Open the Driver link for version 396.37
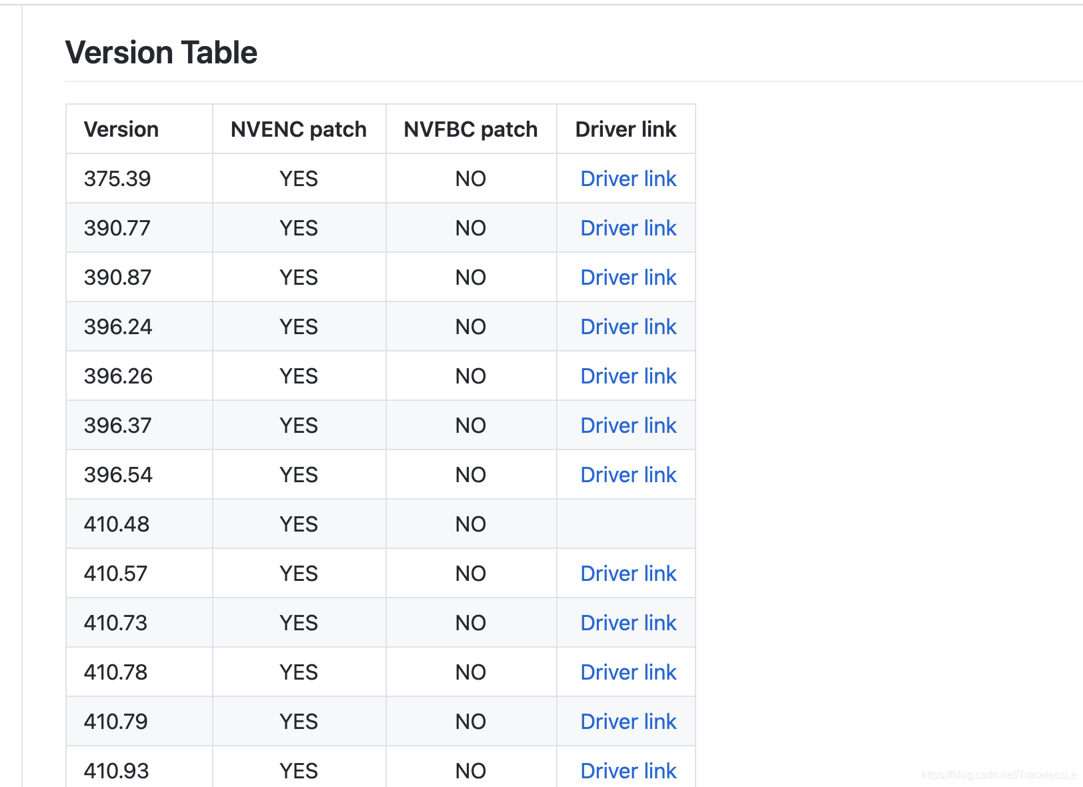Screen dimensions: 1083x787 coord(628,426)
